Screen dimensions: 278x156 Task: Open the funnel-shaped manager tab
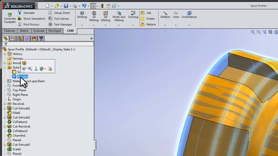point(41,39)
